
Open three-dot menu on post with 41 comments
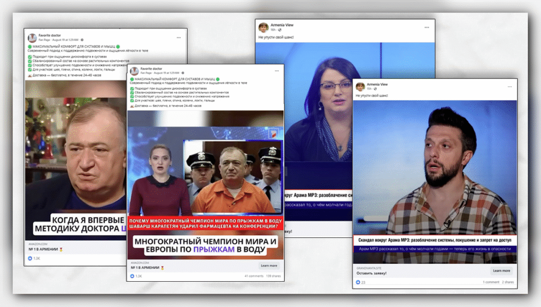point(277,71)
